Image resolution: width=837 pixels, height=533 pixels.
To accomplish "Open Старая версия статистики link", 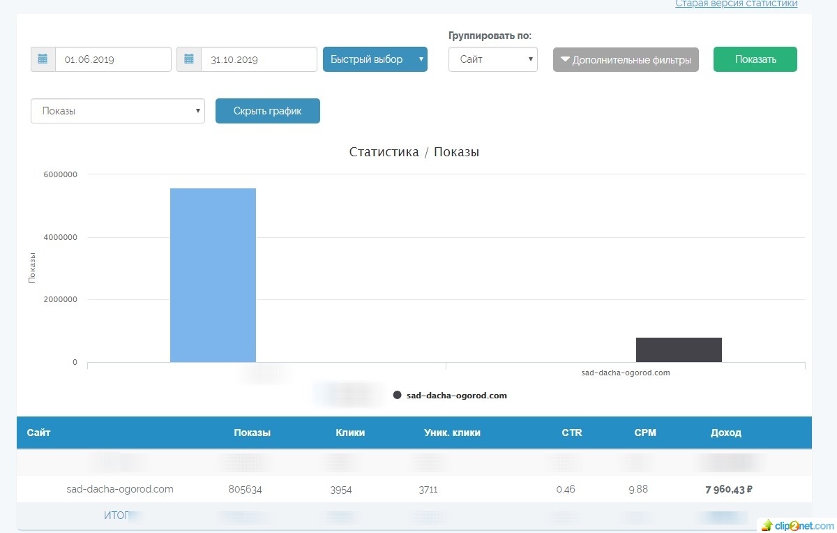I will [737, 3].
